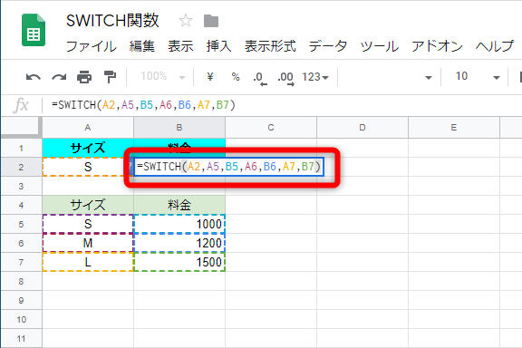
Task: Open the アドオン menu
Action: click(437, 46)
